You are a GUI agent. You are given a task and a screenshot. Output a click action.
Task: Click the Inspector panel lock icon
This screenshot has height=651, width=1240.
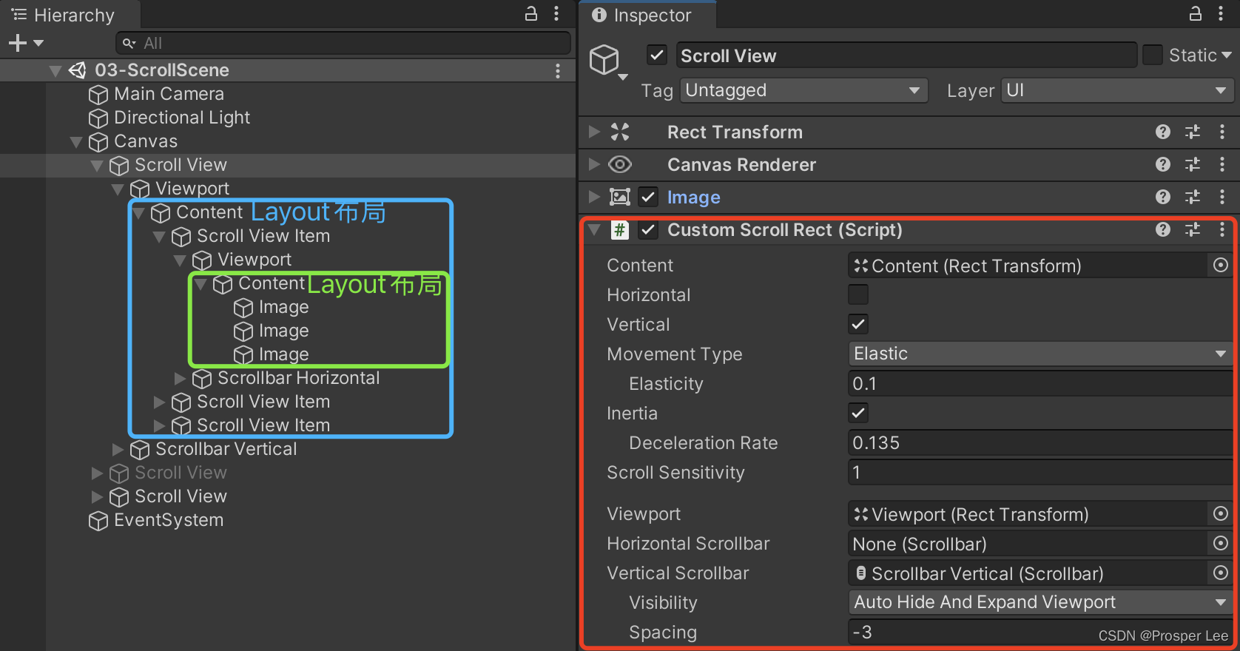tap(1195, 13)
